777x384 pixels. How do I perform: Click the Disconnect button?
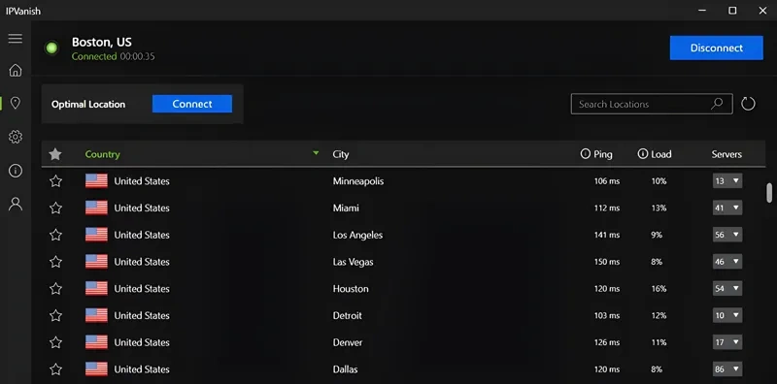point(717,48)
